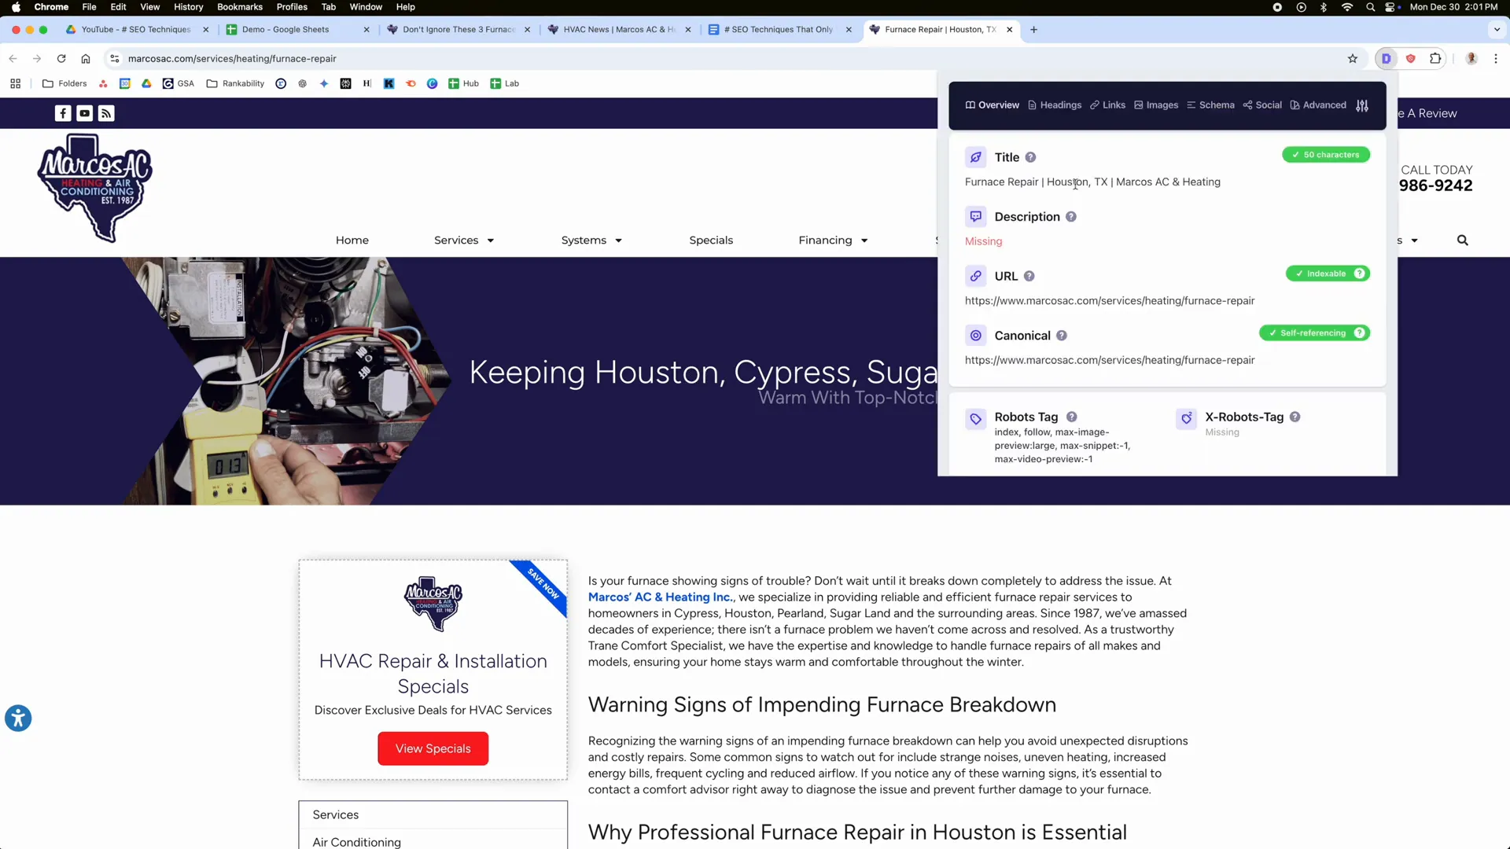Click the Self-referencing canonical badge

tap(1313, 333)
